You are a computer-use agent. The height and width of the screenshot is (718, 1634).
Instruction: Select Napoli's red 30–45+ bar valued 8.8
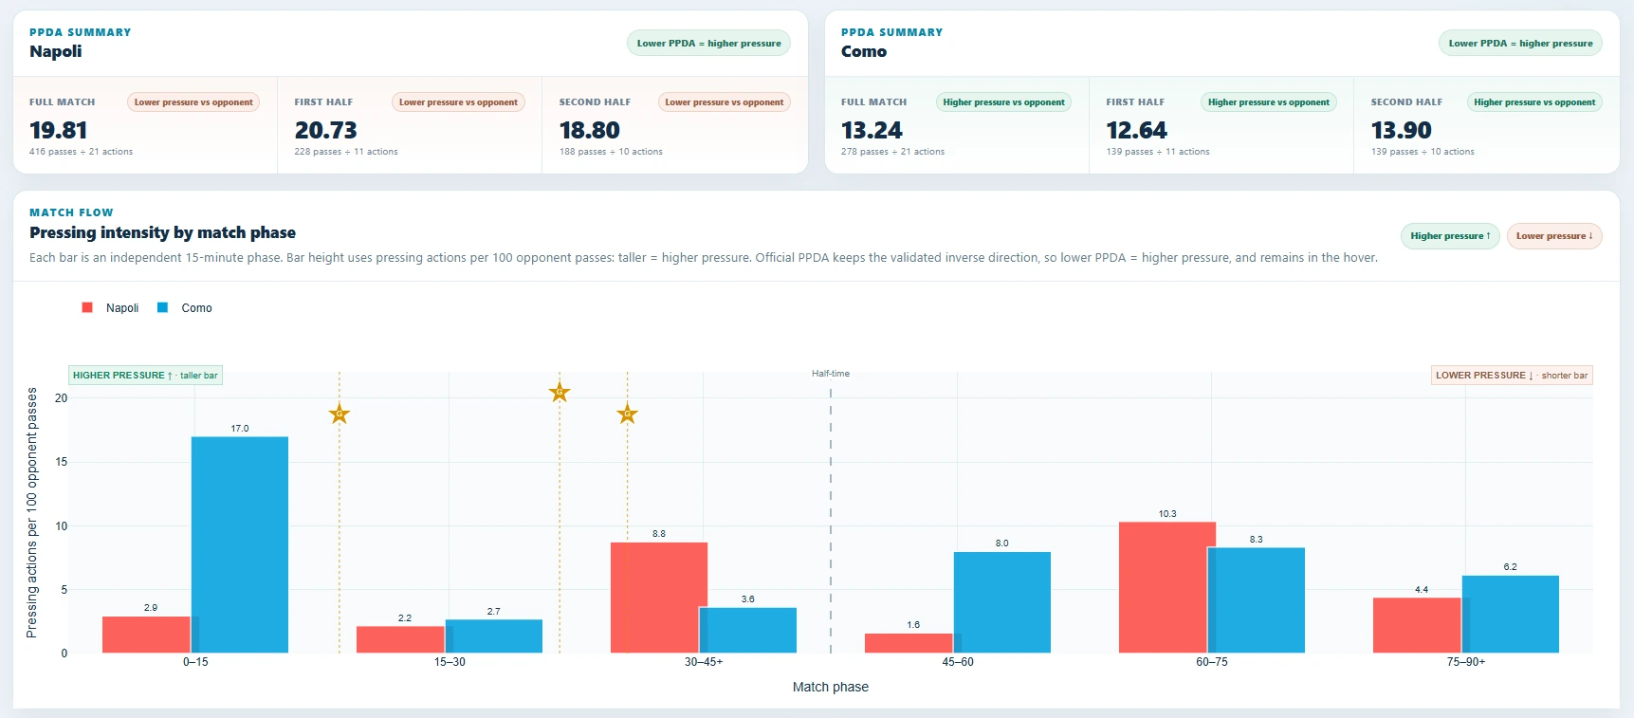click(x=659, y=598)
